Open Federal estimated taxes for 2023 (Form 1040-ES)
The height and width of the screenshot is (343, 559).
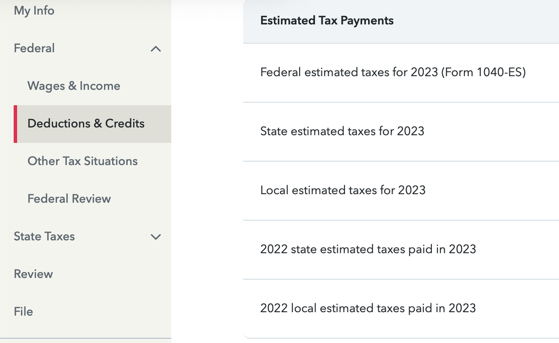coord(393,72)
